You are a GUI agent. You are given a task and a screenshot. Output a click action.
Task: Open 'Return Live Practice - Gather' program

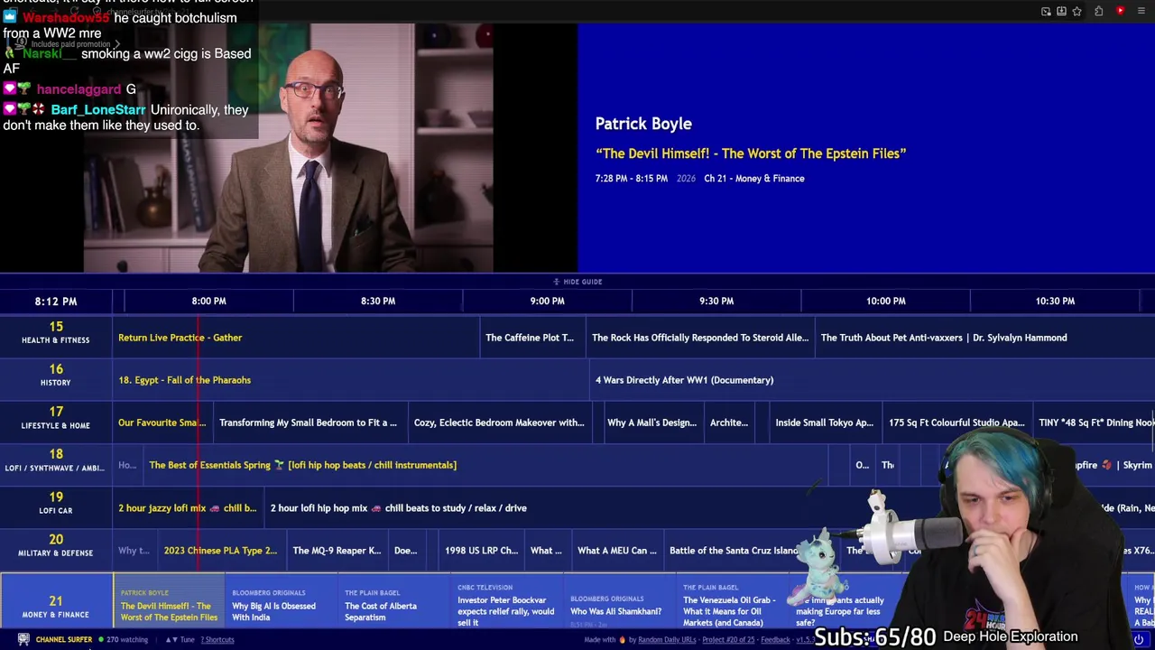[x=297, y=338]
